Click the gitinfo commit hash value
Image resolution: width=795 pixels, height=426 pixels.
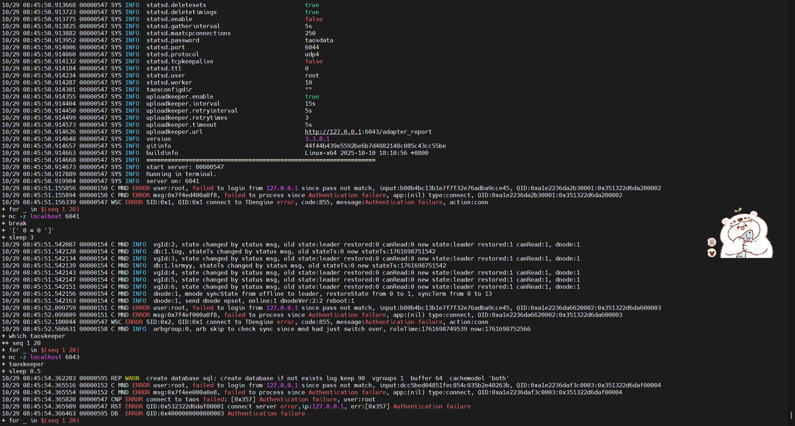(375, 146)
